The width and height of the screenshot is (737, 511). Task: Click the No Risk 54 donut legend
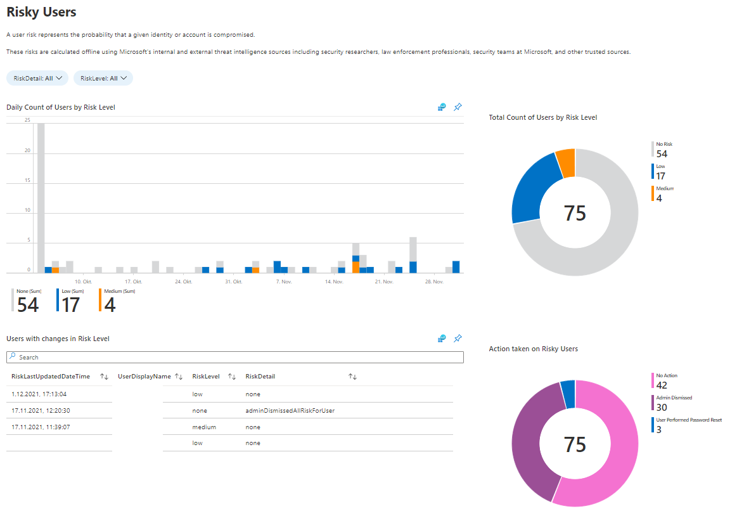(662, 150)
